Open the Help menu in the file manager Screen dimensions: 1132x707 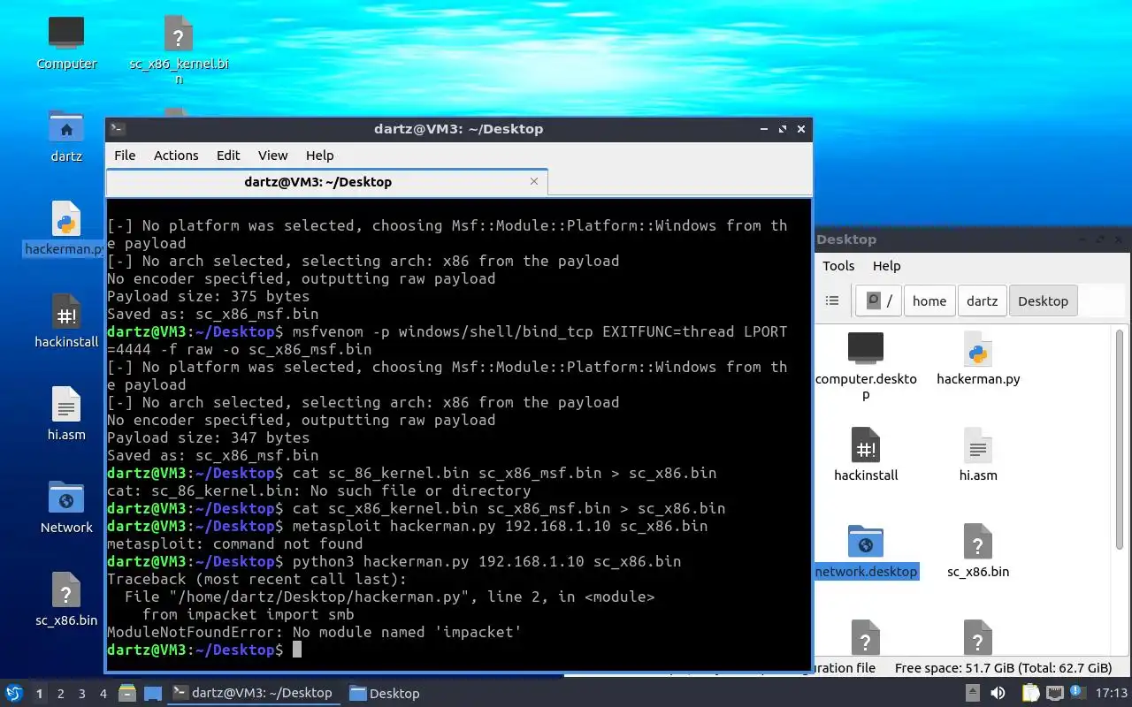click(886, 265)
